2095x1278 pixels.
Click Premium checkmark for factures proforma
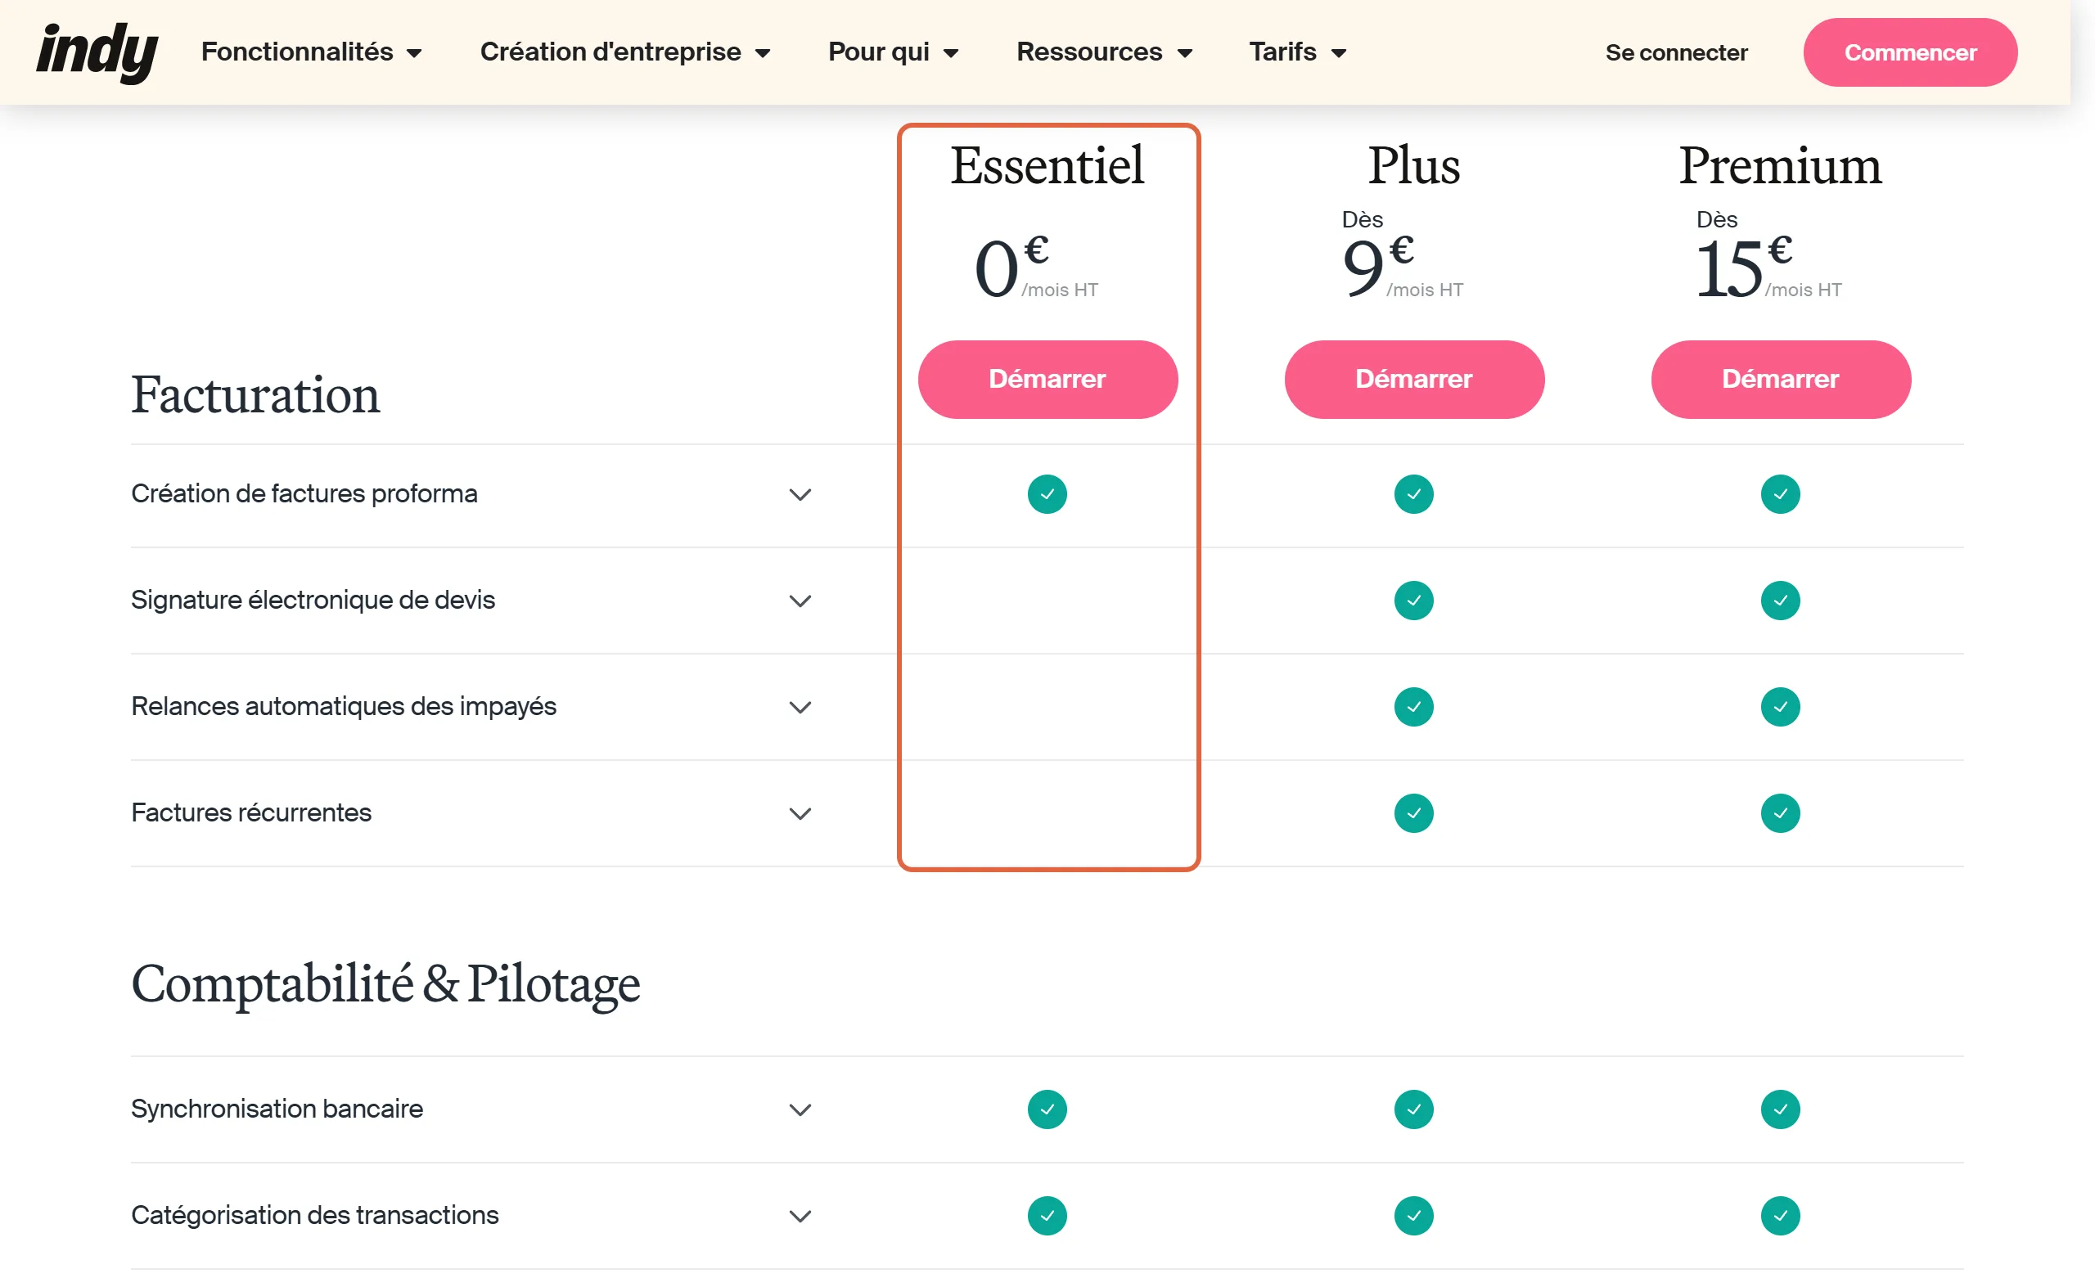click(1781, 494)
